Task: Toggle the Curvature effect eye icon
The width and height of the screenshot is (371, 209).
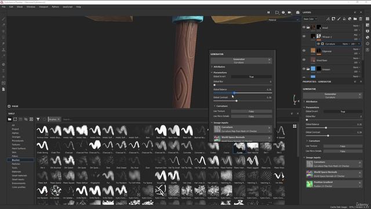Action: tap(318, 44)
